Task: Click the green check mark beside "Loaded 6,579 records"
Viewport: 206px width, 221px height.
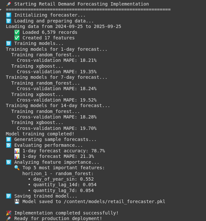Action: (17, 32)
